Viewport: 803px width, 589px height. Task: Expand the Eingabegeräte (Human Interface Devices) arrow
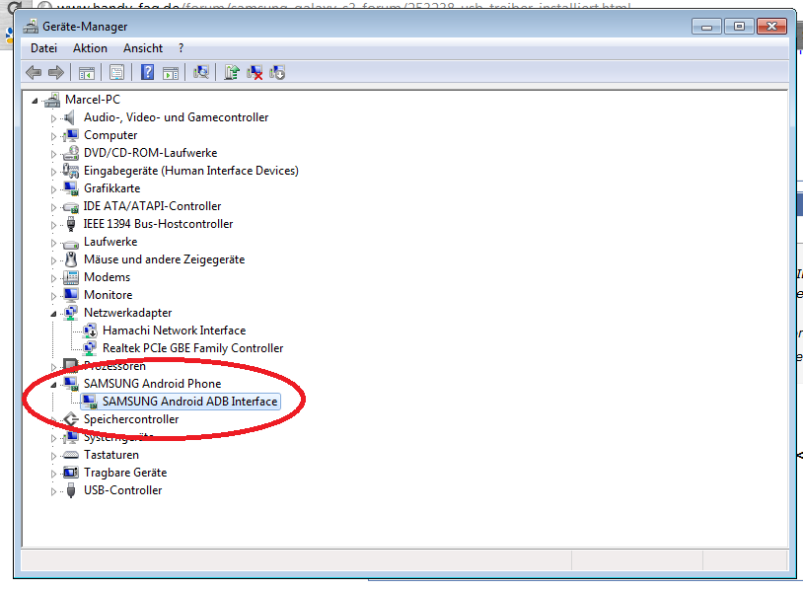click(x=53, y=172)
